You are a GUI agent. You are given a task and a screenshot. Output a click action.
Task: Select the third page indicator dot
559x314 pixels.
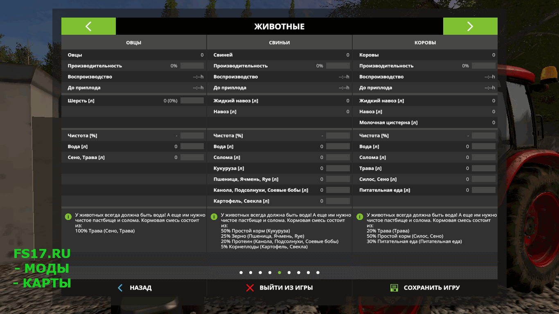point(260,272)
